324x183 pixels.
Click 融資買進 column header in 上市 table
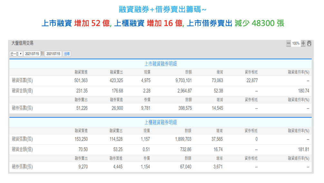click(x=81, y=72)
